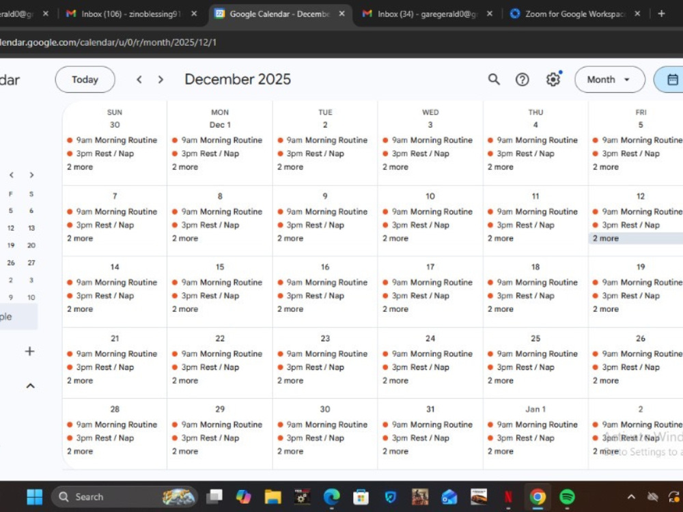Click the Windows taskbar Search box
This screenshot has width=683, height=512.
click(x=124, y=497)
